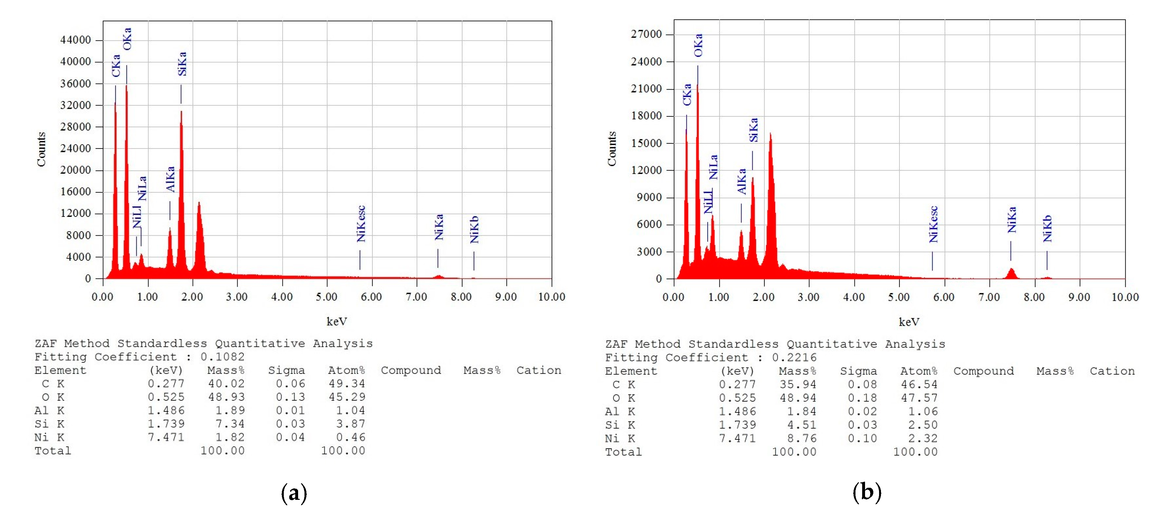Click the 10.00 tick label on chart (a)
Viewport: 1152px width, 510px height.
[551, 297]
